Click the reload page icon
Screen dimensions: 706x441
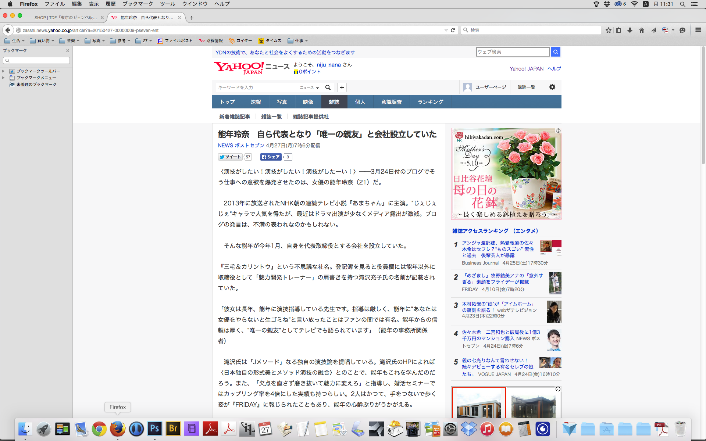pos(453,30)
